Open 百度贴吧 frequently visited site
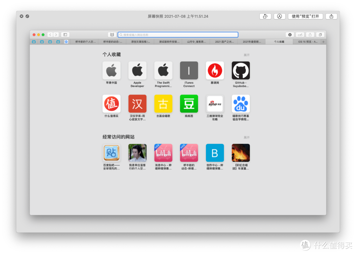Viewport: 356px width, 254px height. coord(111,153)
